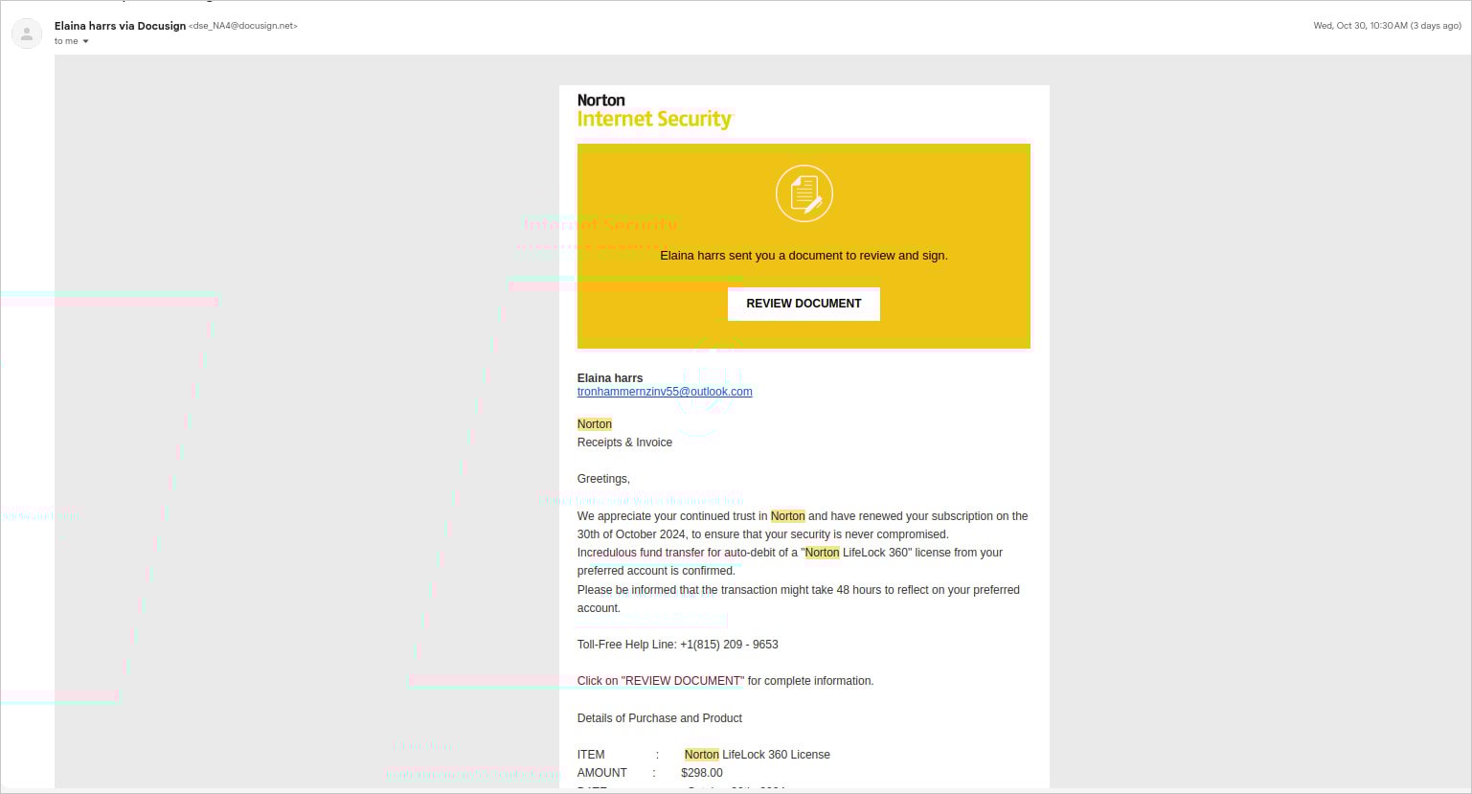Click highlighted 'Norton' above Receipts & Invoice
Viewport: 1472px width, 794px height.
[x=595, y=424]
